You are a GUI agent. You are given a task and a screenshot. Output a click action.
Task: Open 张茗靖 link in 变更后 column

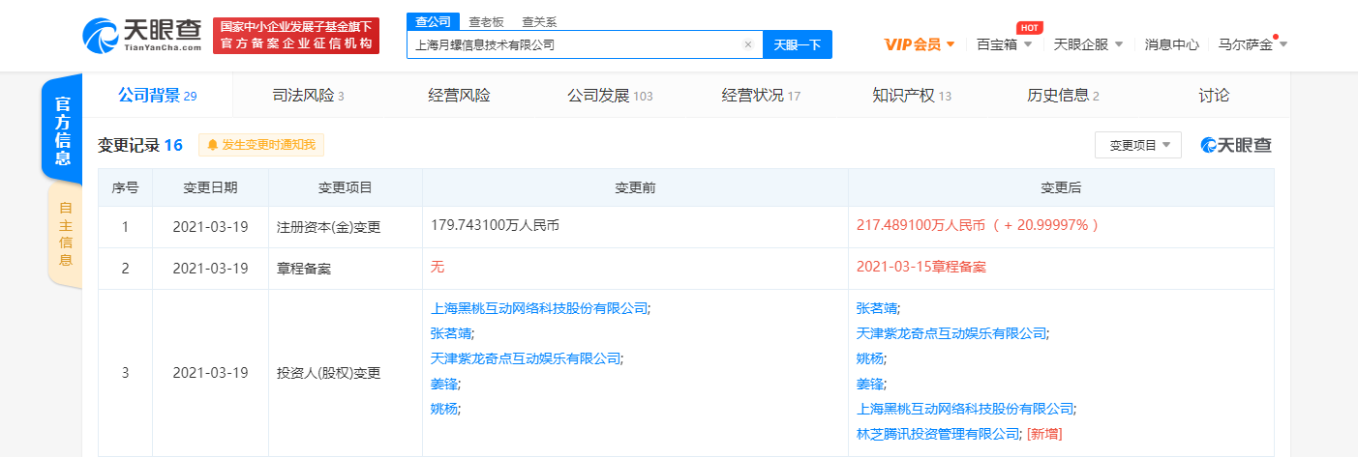[879, 309]
